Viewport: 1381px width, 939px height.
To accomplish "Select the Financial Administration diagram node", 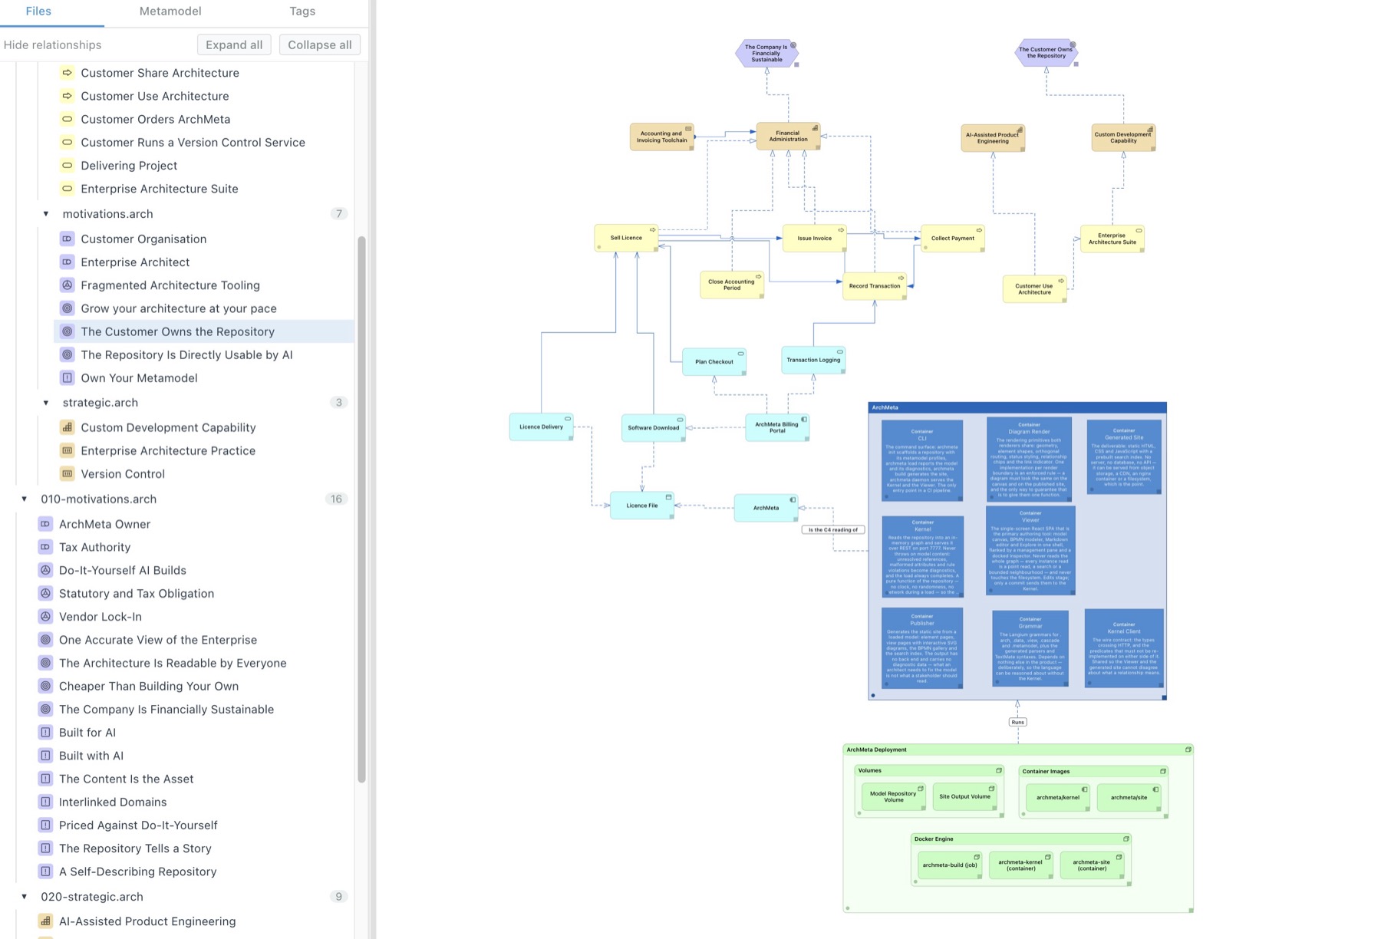I will pyautogui.click(x=788, y=136).
